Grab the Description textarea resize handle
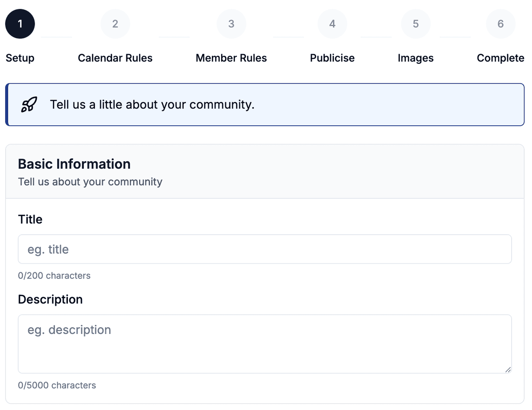 coord(508,369)
